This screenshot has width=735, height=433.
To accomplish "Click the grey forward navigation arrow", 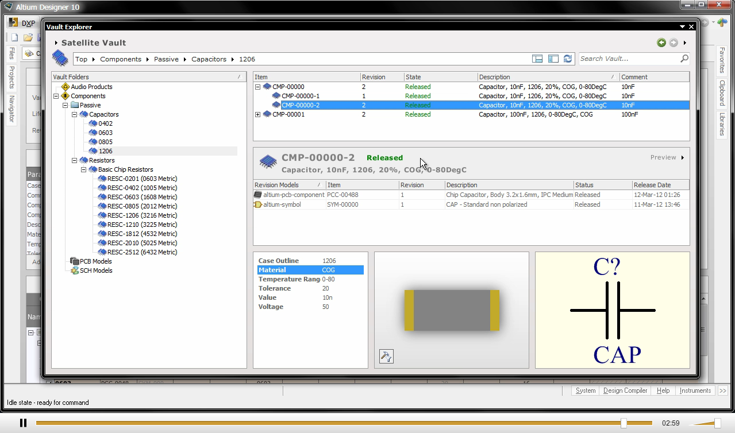I will pyautogui.click(x=674, y=42).
